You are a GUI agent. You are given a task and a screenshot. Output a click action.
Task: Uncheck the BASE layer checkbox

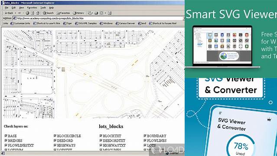[x=6, y=136]
